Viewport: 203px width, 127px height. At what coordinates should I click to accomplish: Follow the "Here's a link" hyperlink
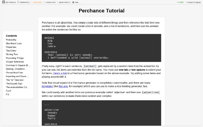tap(60, 73)
